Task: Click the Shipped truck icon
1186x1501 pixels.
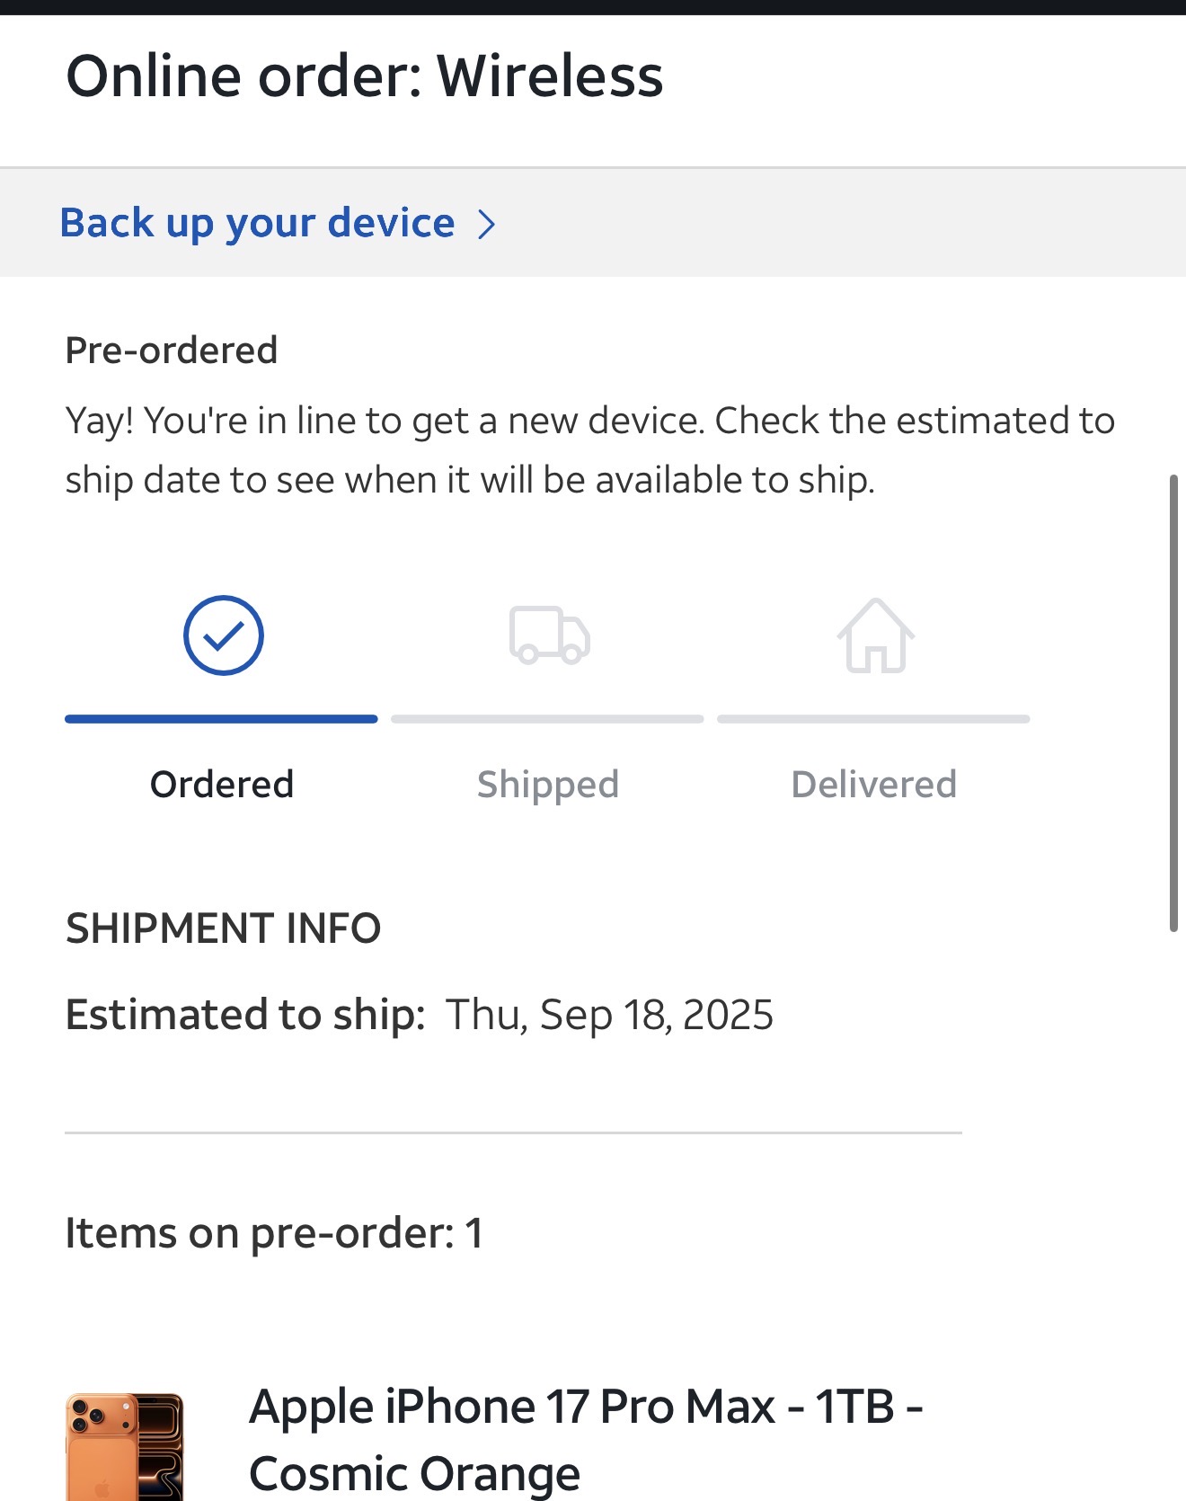Action: (549, 635)
